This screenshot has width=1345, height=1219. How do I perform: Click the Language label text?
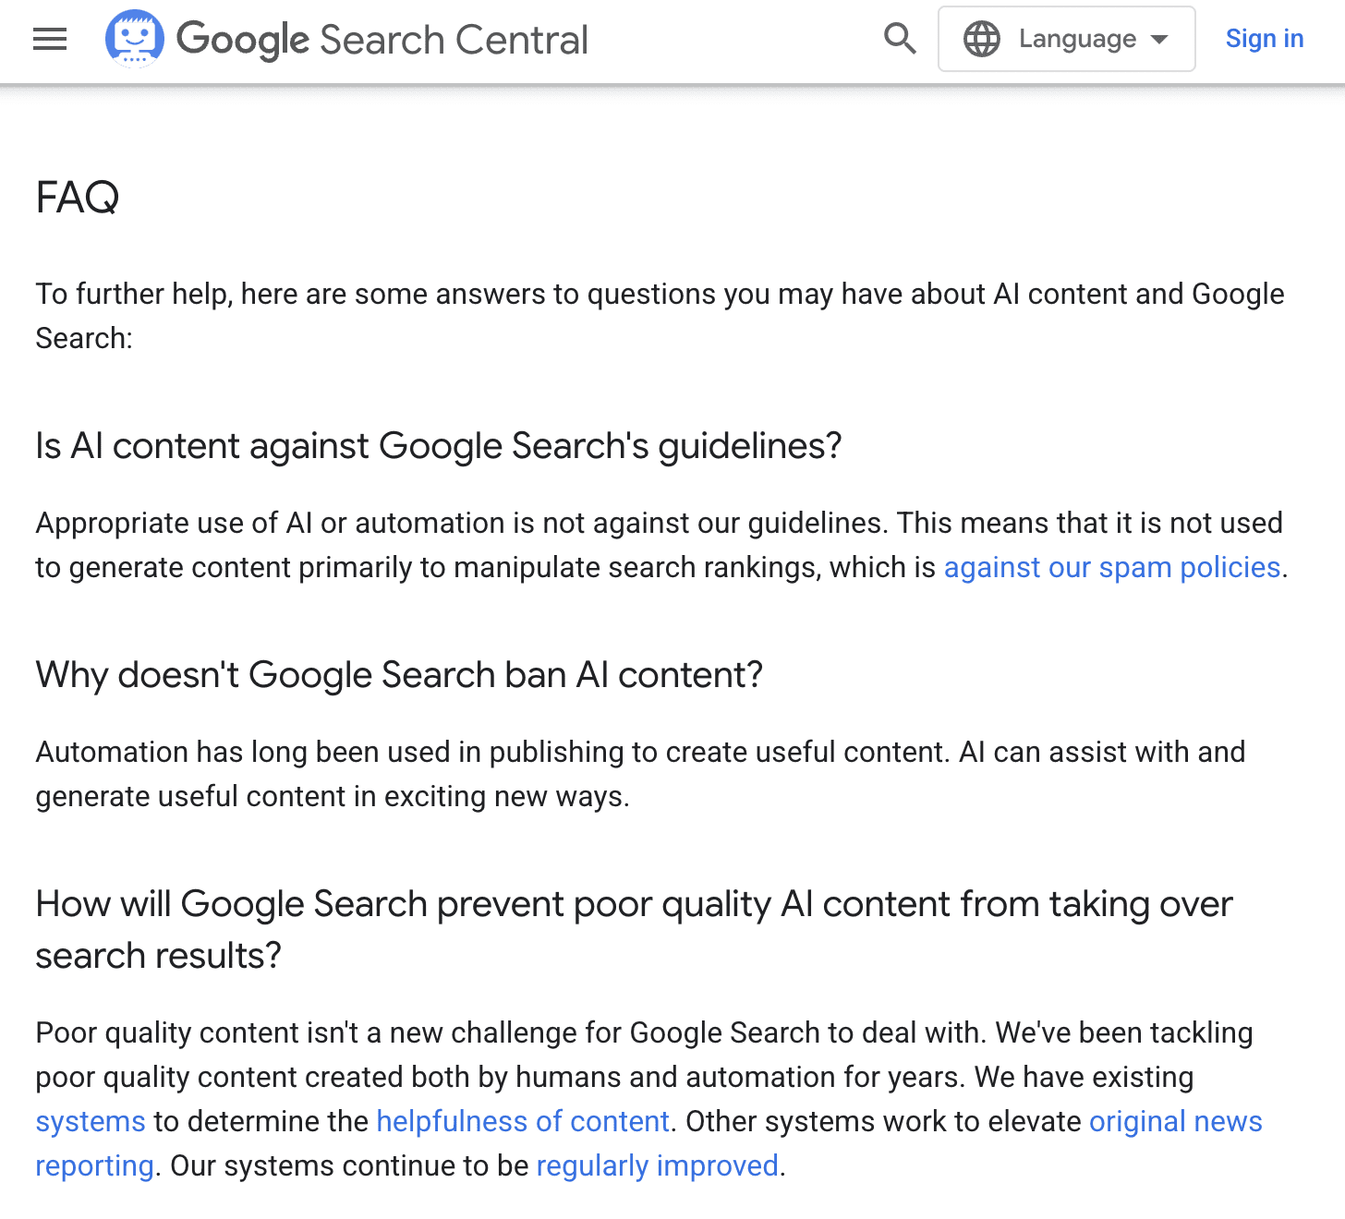pyautogui.click(x=1077, y=39)
